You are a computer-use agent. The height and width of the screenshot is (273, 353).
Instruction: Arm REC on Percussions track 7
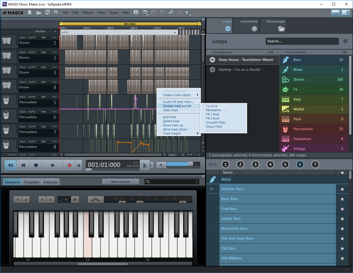(x=44, y=127)
